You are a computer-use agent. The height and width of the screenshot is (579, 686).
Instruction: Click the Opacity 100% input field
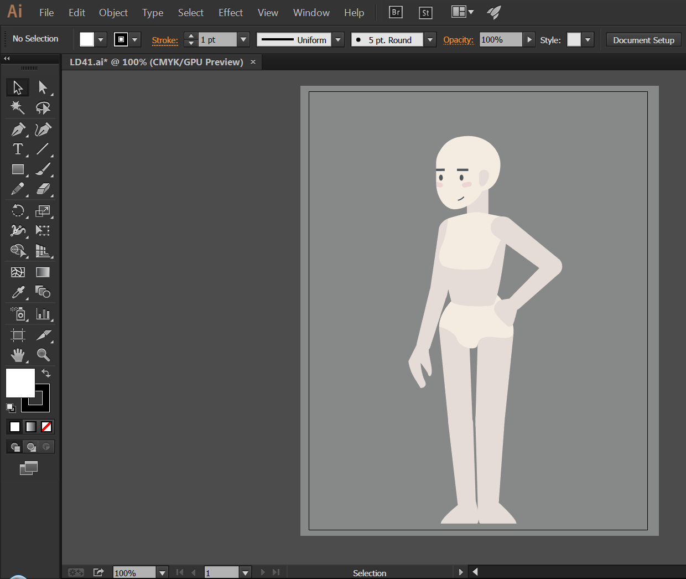click(501, 40)
